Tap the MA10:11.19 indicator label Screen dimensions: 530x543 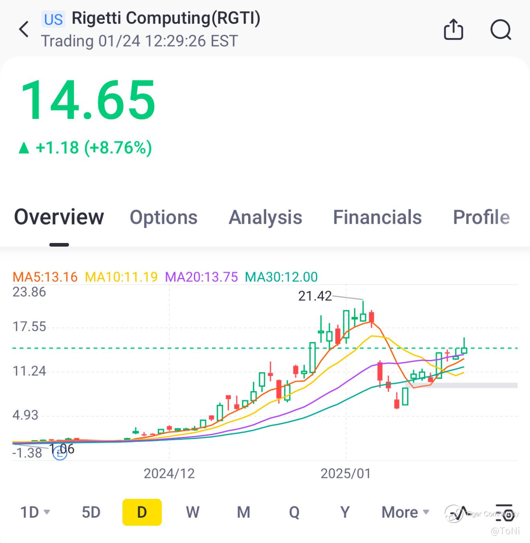[x=121, y=277]
